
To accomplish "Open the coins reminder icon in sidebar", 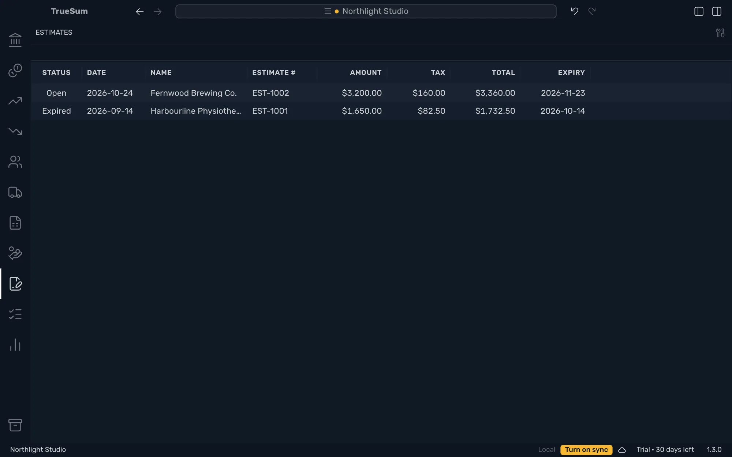I will [15, 70].
